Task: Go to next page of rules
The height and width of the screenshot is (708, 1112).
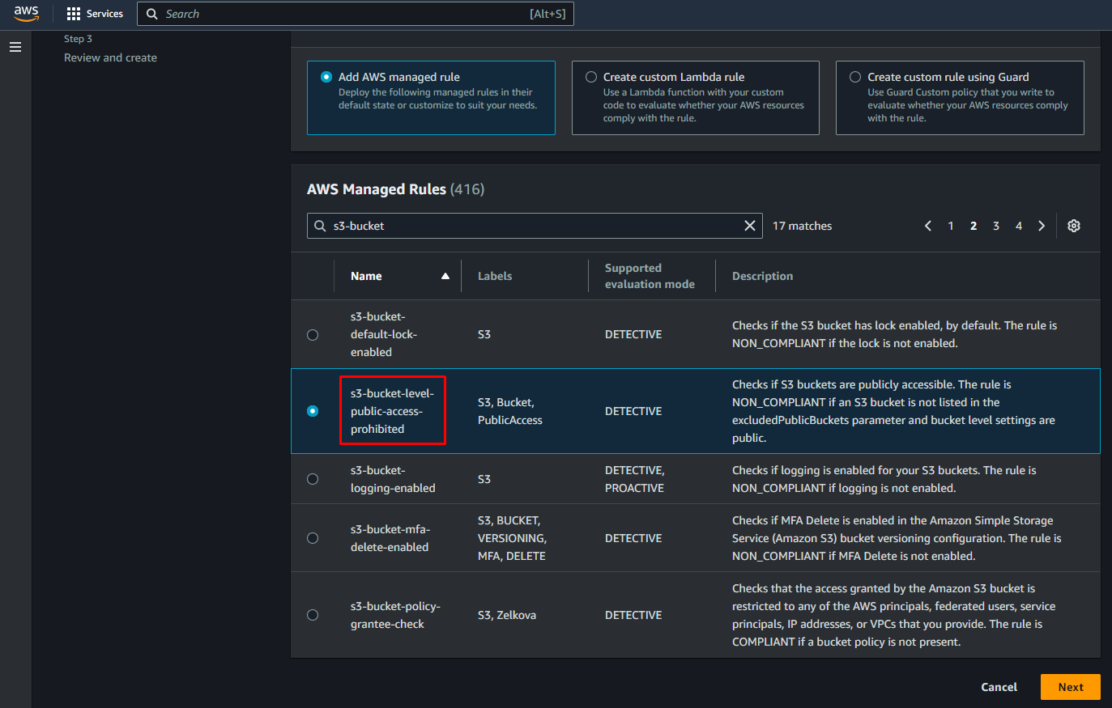Action: [1042, 226]
